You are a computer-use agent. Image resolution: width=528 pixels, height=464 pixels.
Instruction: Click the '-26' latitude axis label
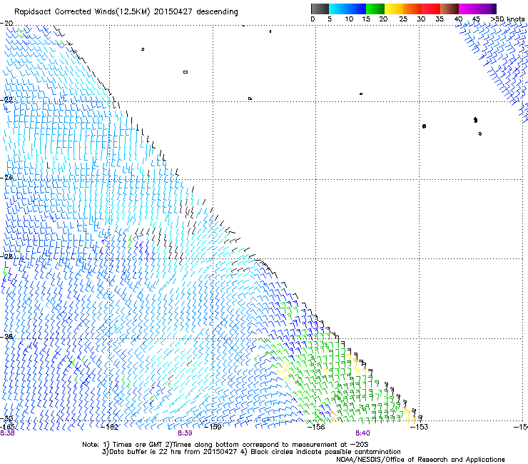(x=6, y=256)
